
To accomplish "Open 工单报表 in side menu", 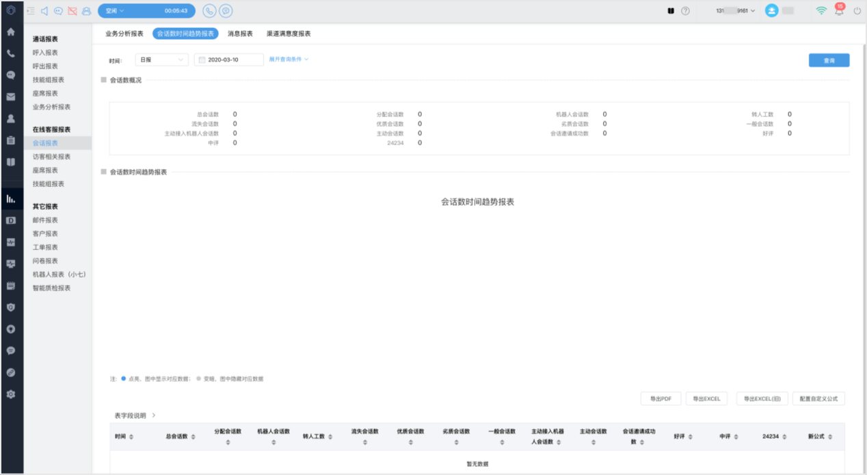I will click(46, 247).
